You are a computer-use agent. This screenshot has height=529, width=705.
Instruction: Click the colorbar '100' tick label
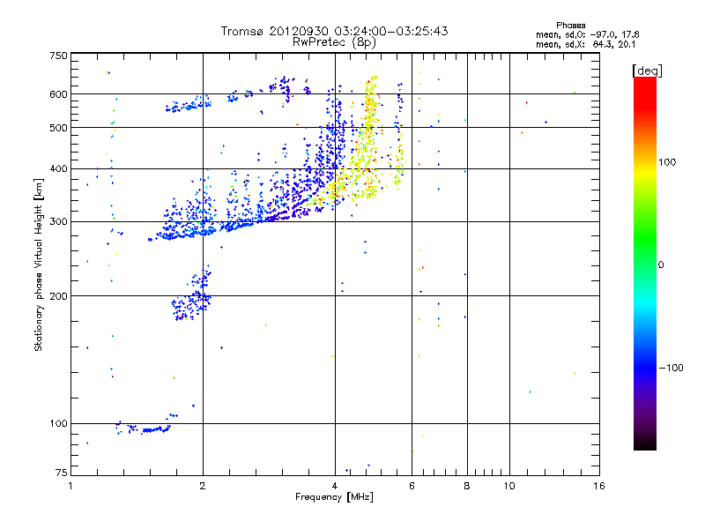[x=667, y=162]
